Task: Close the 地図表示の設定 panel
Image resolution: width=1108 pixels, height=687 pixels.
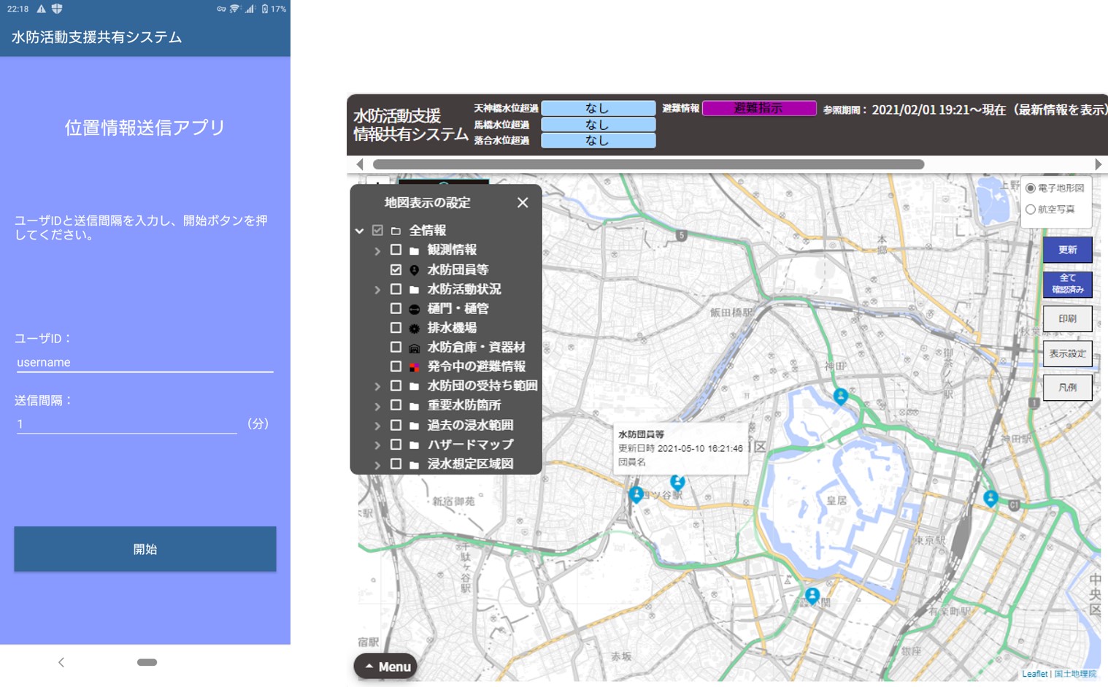Action: (x=523, y=202)
